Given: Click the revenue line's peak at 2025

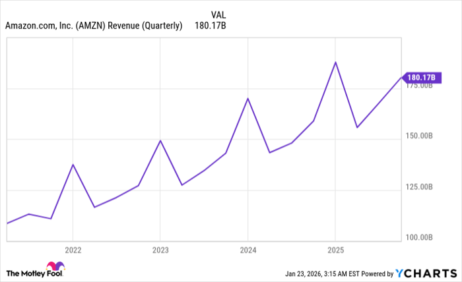Looking at the screenshot, I should 335,62.
